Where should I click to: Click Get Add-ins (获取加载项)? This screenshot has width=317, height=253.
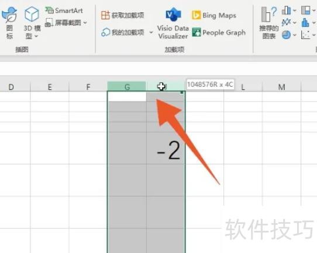[123, 15]
